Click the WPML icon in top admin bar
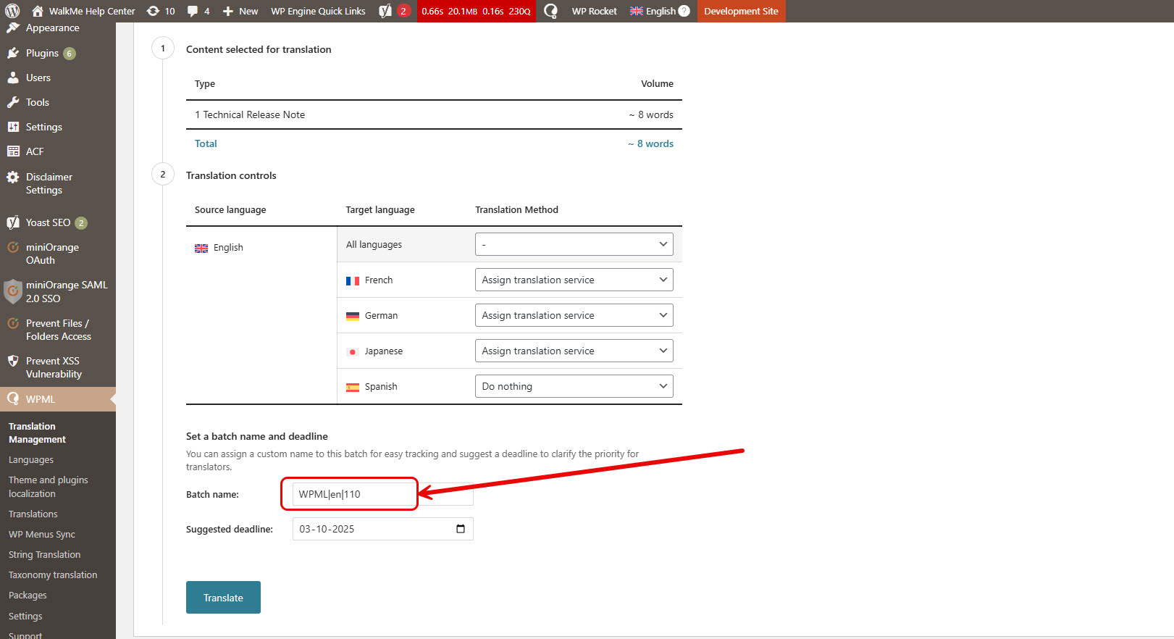This screenshot has width=1174, height=639. click(550, 11)
